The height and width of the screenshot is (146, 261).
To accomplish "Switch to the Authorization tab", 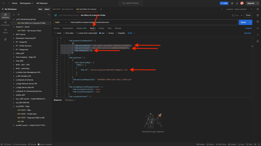I will [x=68, y=28].
